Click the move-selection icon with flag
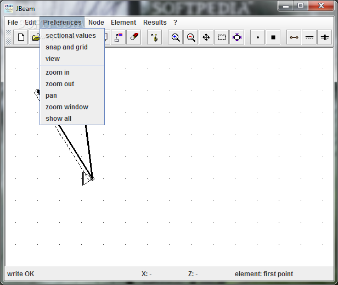This screenshot has height=285, width=338. click(x=119, y=37)
